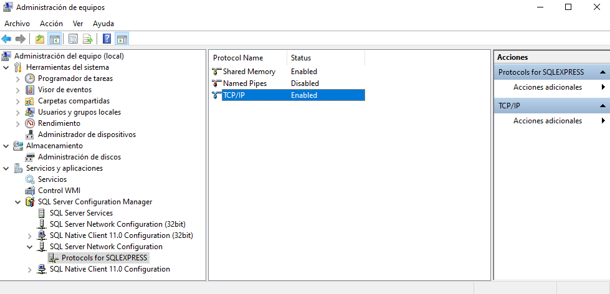Click the Rendimiento icon
Image resolution: width=610 pixels, height=294 pixels.
point(29,124)
